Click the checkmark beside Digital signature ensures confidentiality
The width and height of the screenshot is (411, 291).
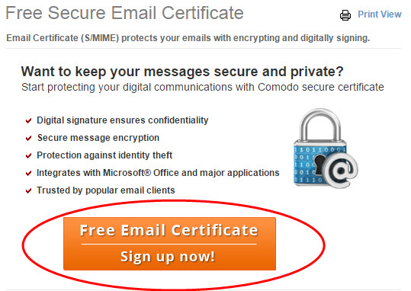tap(28, 121)
